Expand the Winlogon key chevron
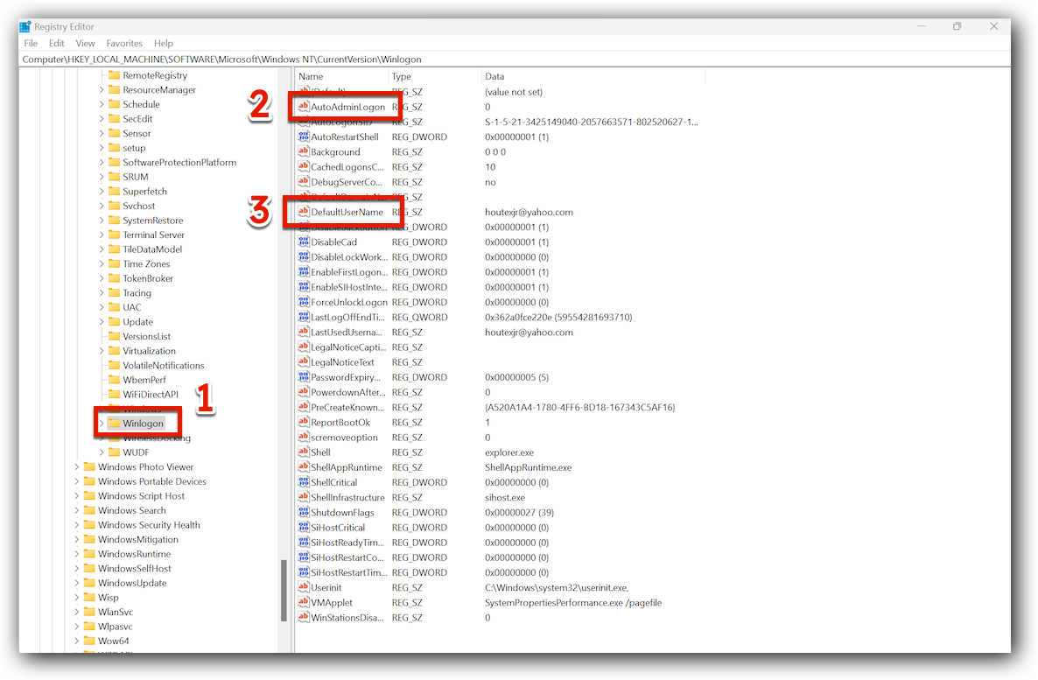The image size is (1038, 680). point(102,424)
